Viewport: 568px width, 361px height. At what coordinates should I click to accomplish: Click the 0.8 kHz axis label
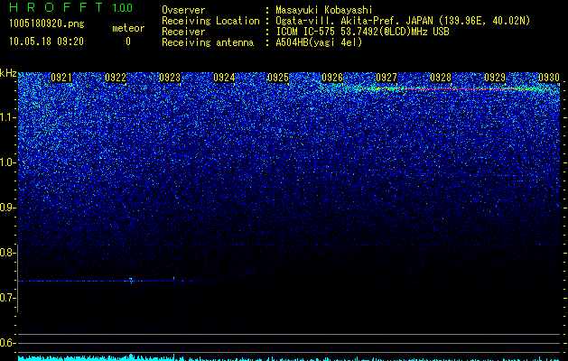tap(7, 253)
